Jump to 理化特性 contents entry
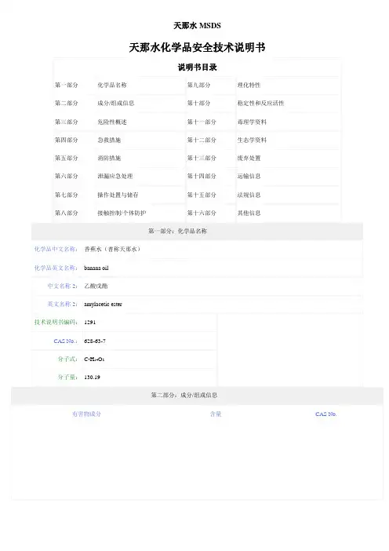 click(x=249, y=85)
